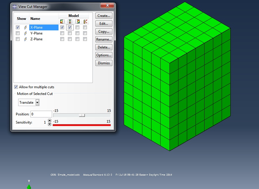Check Z-Plane free body column checkbox
259x189 pixels.
[85, 39]
